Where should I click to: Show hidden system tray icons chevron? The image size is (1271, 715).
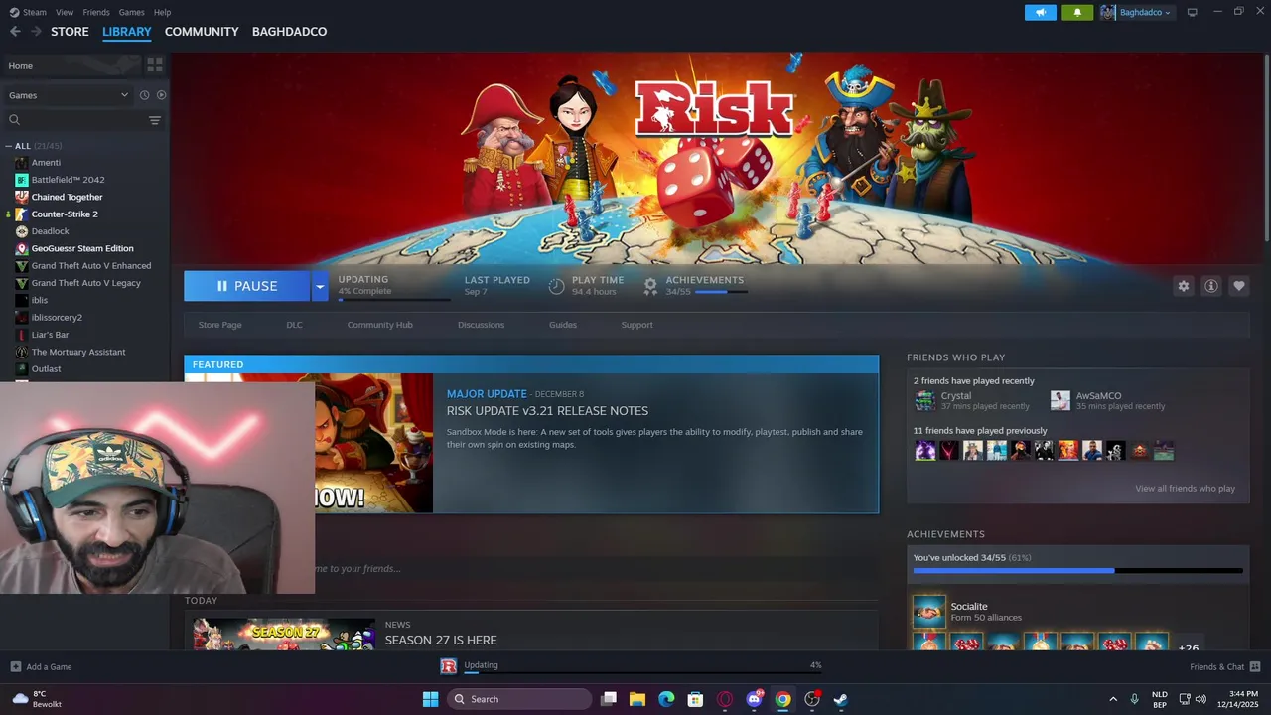[x=1113, y=699]
